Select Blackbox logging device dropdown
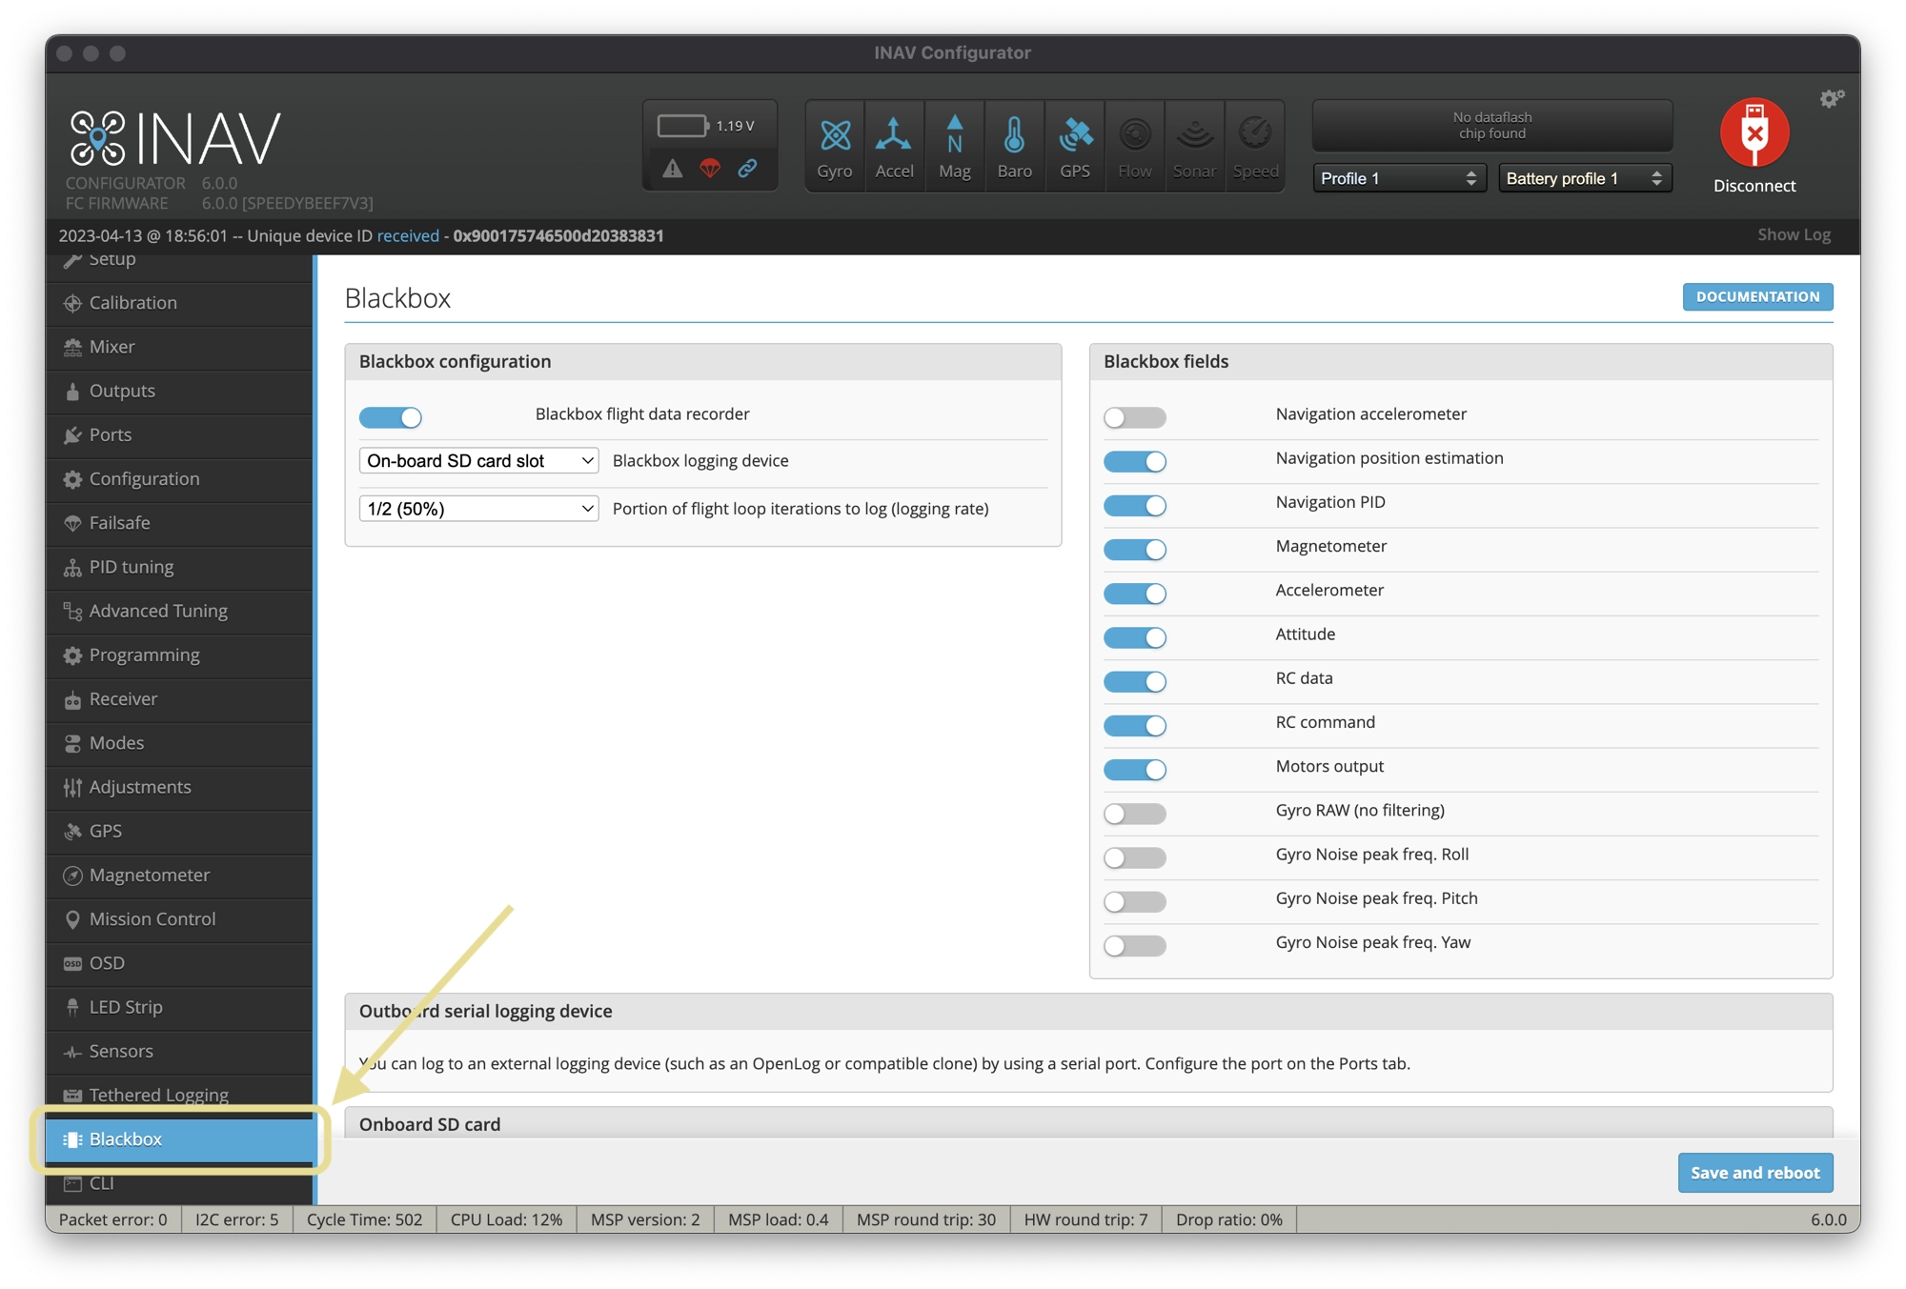 tap(477, 460)
